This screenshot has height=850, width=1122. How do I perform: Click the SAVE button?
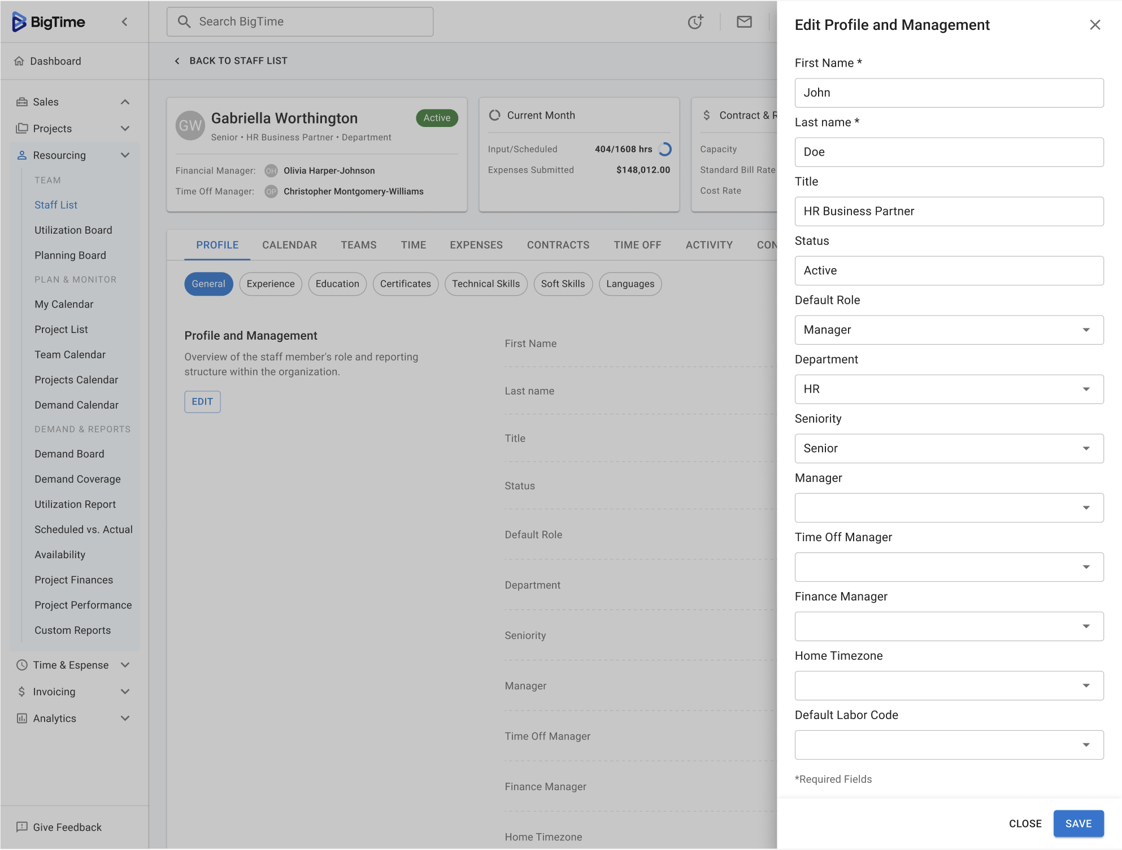point(1077,823)
